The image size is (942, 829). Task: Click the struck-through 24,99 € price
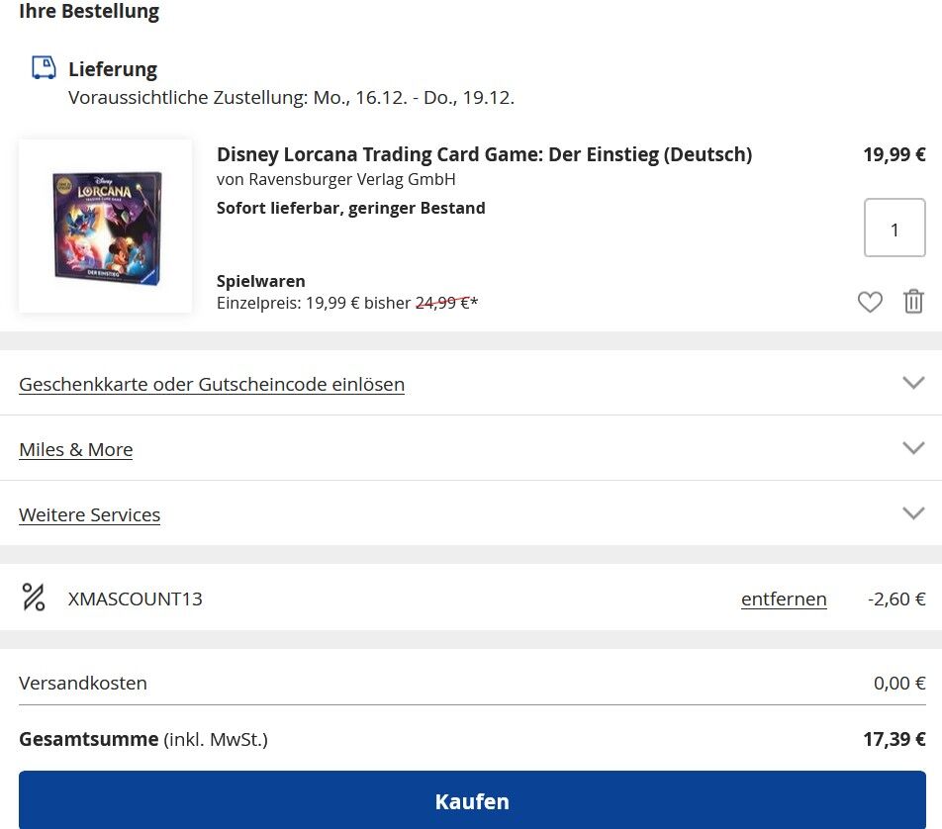[x=442, y=302]
